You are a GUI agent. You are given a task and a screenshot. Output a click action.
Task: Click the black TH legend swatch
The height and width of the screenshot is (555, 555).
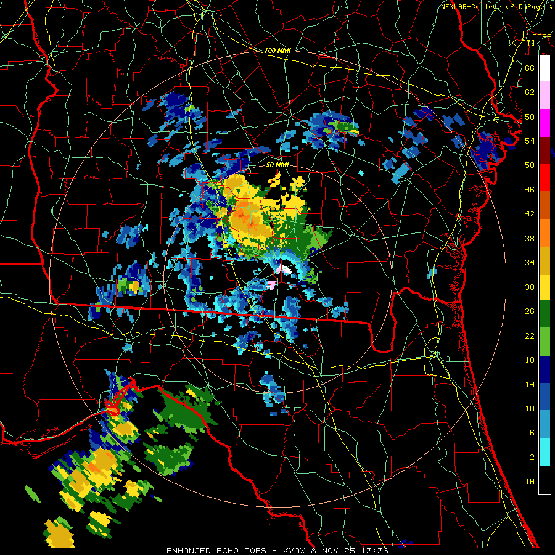(x=545, y=480)
